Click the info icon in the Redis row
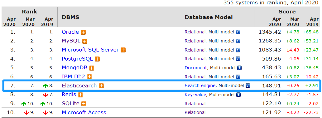The image size is (322, 118). (x=238, y=95)
